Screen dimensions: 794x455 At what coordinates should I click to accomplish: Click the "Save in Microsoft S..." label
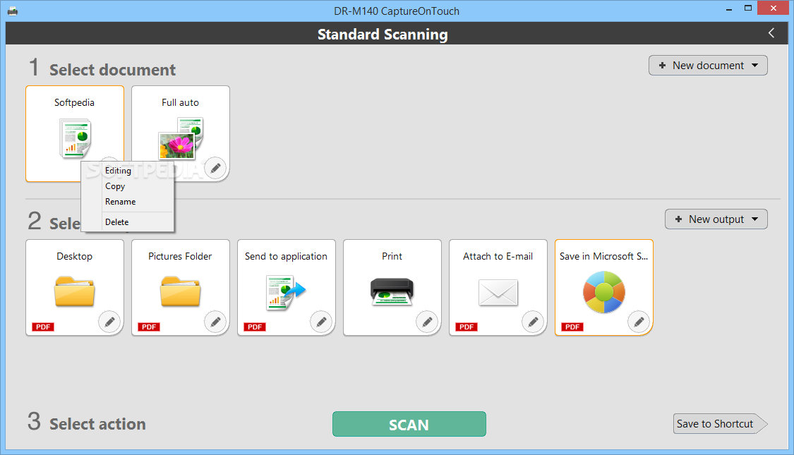click(x=603, y=256)
